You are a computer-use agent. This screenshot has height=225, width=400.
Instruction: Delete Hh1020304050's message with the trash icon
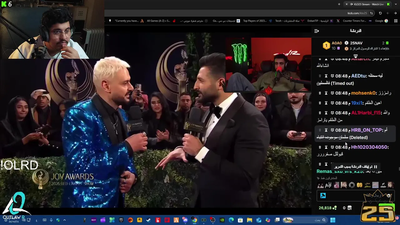pyautogui.click(x=320, y=147)
